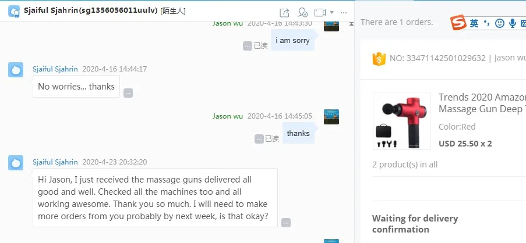Open the Sogou input method S logo
Screen dimensions: 526x243
click(x=458, y=23)
